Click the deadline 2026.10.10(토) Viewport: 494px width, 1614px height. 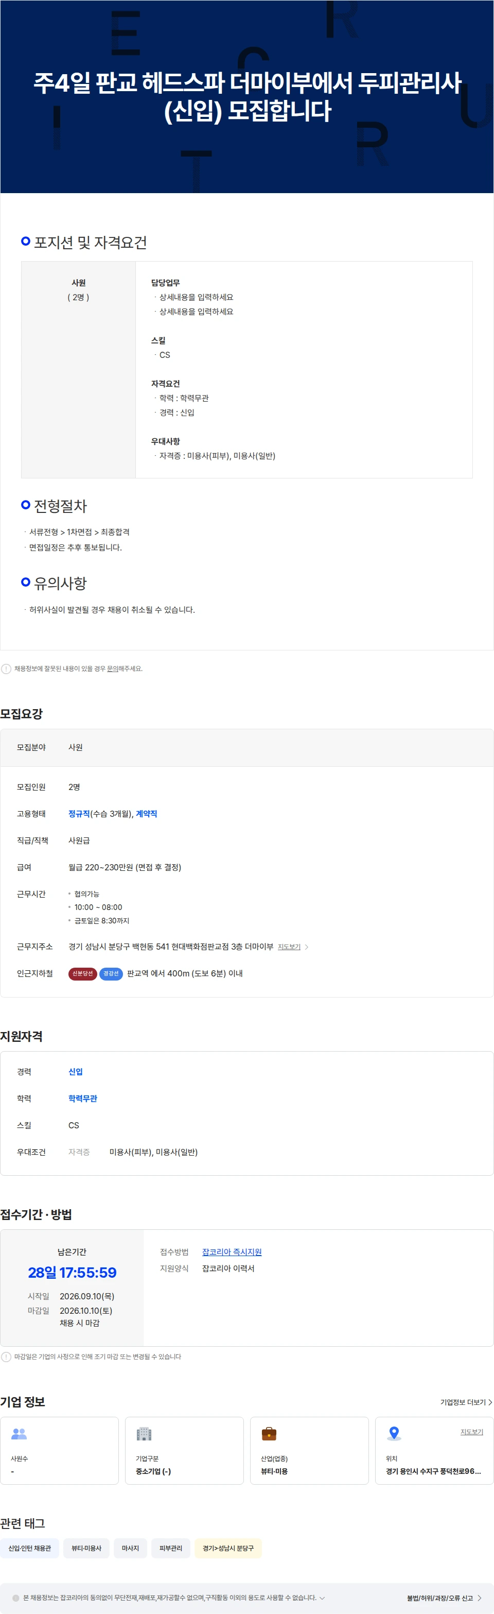pos(86,1311)
